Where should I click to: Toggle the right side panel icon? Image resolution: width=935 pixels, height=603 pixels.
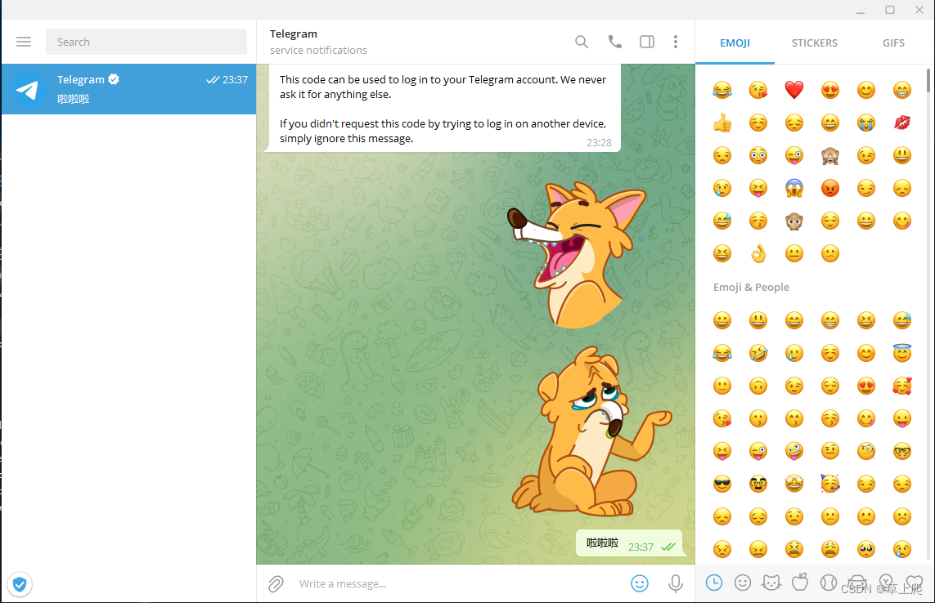click(x=647, y=42)
